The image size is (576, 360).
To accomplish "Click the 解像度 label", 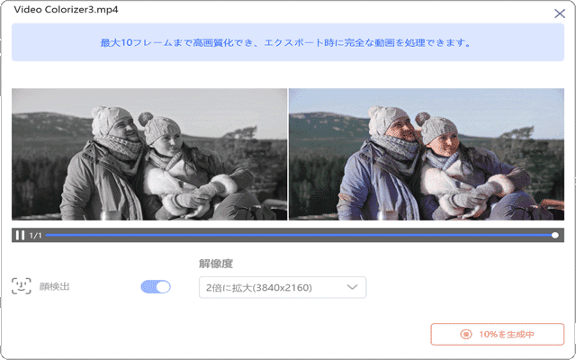I will point(216,264).
